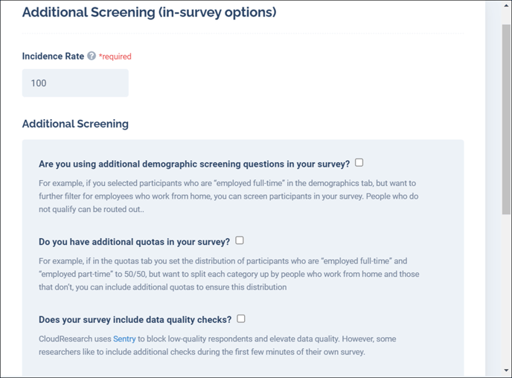Click the Additional Screening subheading
The height and width of the screenshot is (378, 512).
(75, 124)
